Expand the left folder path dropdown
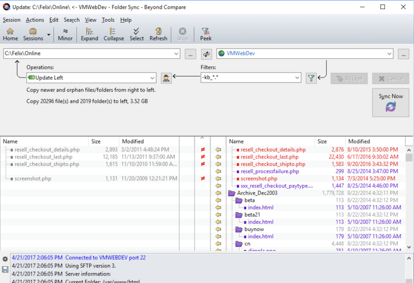414x283 pixels. tap(176, 54)
